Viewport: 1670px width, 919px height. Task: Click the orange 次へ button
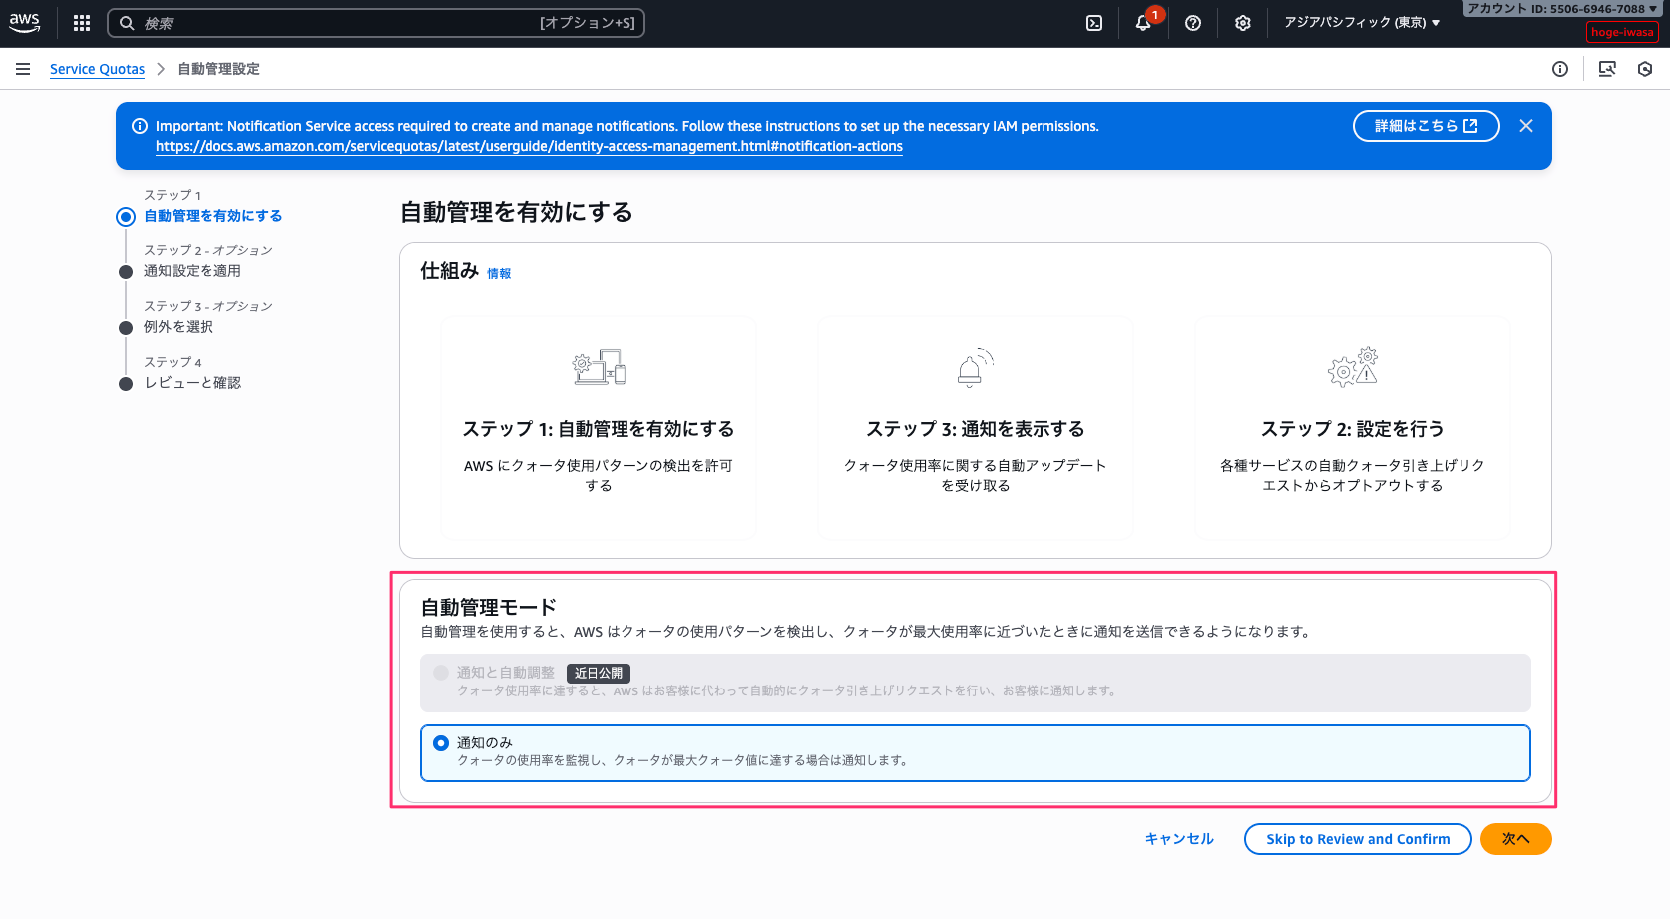[x=1515, y=839]
